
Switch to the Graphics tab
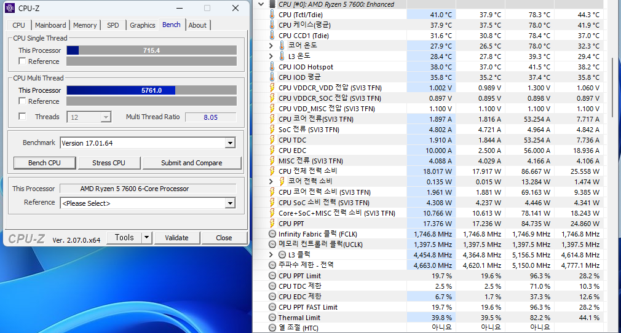pos(142,25)
